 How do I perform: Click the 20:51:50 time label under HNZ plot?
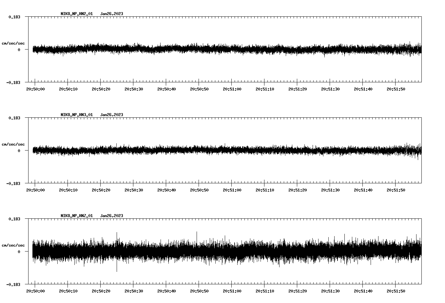tap(396, 291)
